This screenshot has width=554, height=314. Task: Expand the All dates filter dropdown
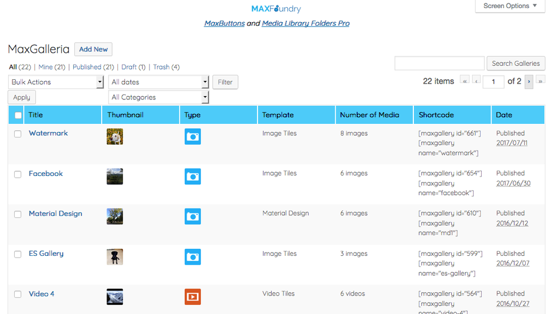pyautogui.click(x=159, y=82)
